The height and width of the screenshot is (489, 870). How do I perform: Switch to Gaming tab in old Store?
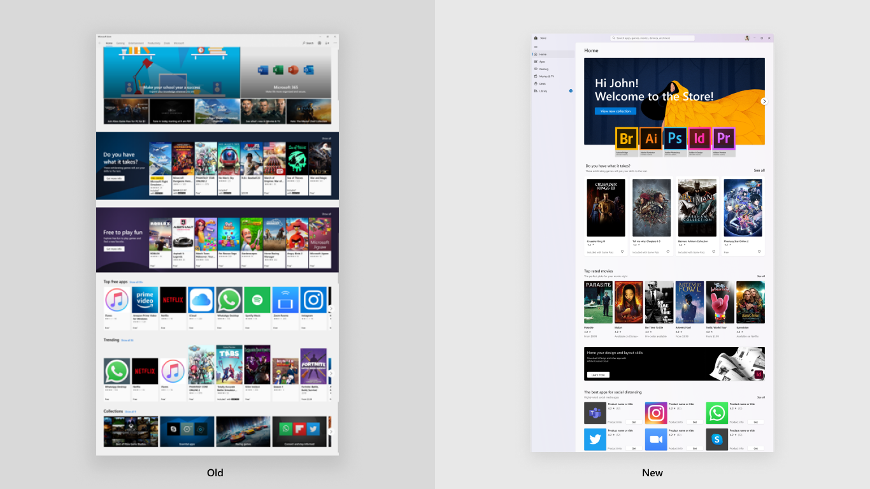120,43
